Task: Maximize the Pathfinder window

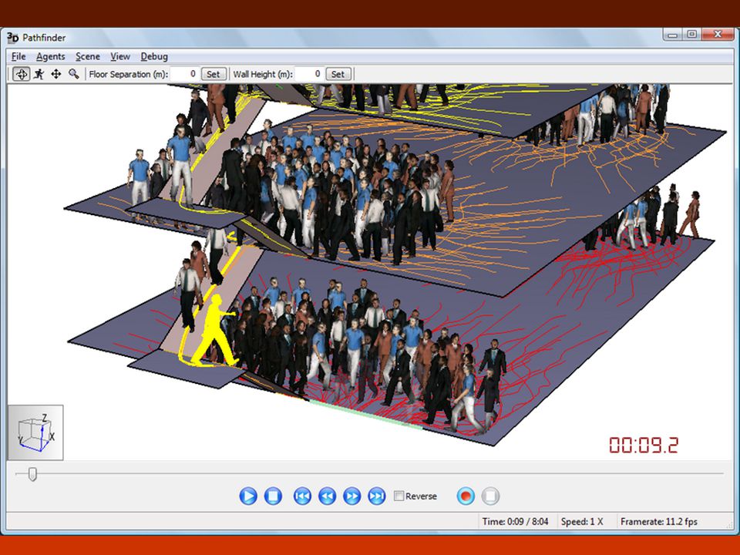Action: 692,35
